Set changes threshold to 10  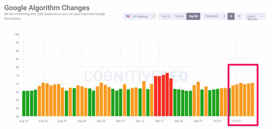[239, 16]
